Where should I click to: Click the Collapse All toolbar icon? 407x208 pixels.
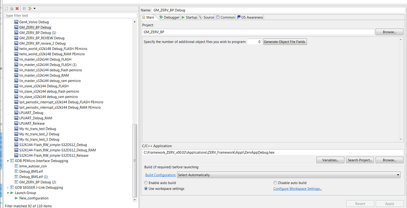(x=24, y=9)
